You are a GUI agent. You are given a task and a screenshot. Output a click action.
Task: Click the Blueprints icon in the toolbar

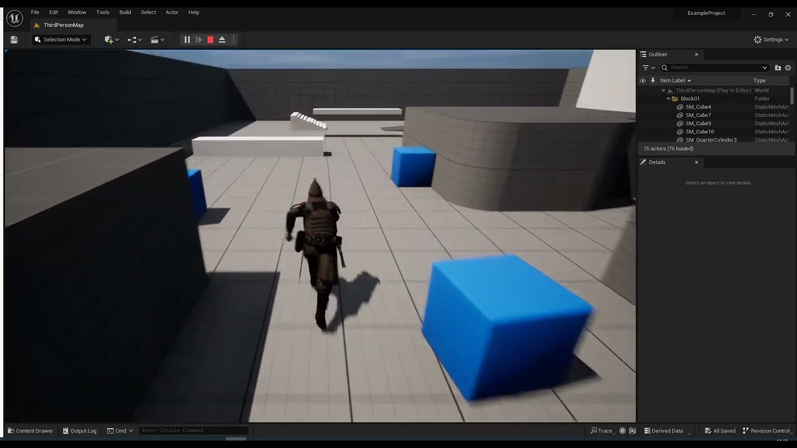133,39
